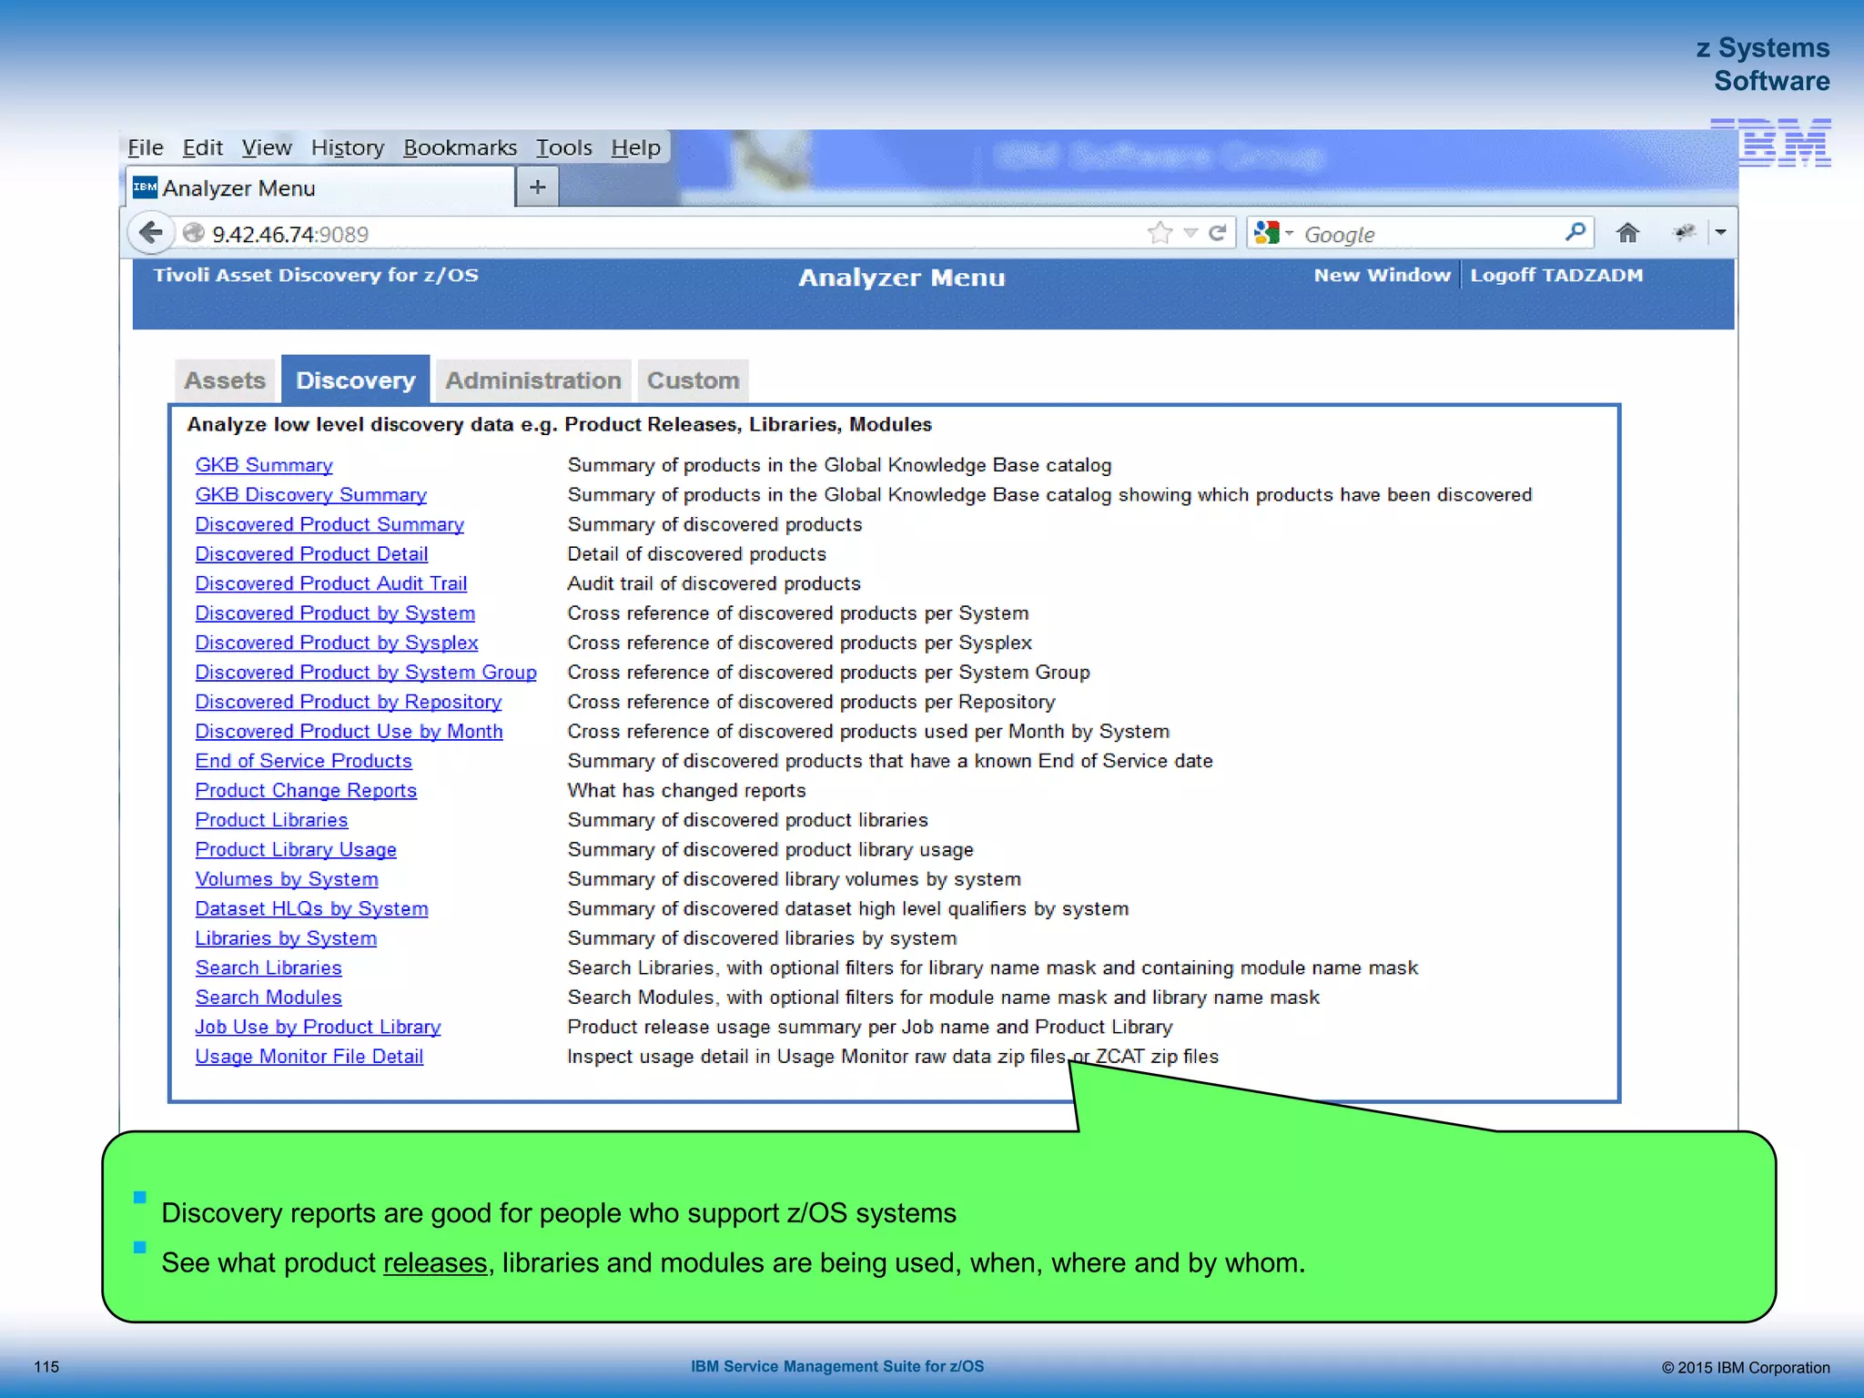Switch to the Administration tab
This screenshot has width=1864, height=1398.
point(533,380)
